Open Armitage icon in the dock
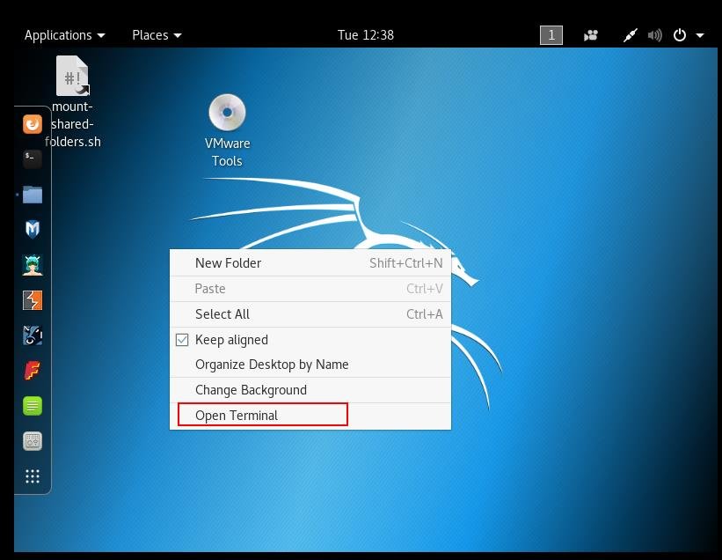 click(x=33, y=265)
